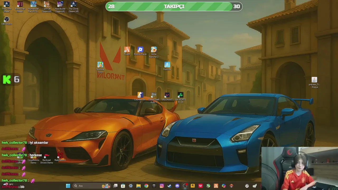
Task: Click the Ara taskbar search box
Action: tap(91, 186)
